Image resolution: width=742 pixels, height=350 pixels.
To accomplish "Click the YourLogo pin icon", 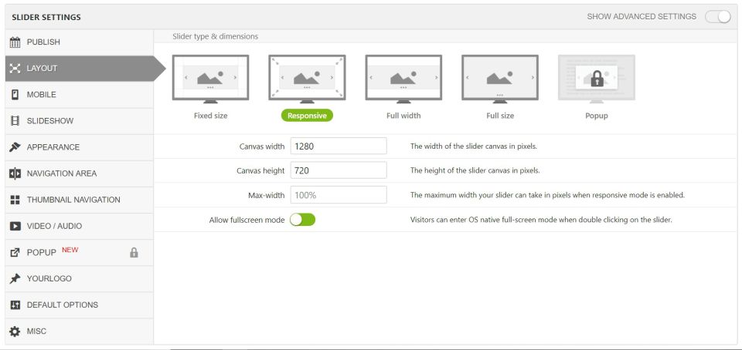I will 15,278.
